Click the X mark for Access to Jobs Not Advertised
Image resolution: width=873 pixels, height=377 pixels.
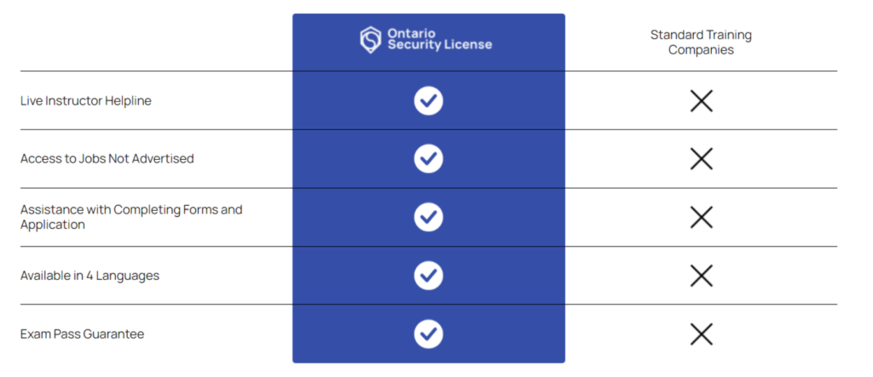click(x=701, y=159)
